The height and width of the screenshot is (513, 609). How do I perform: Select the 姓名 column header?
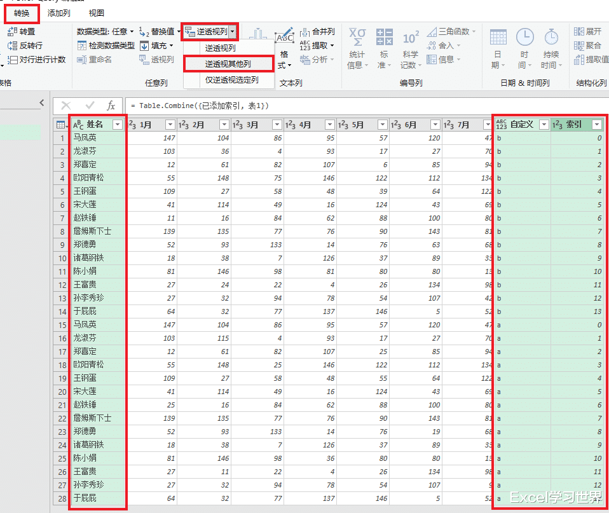pos(98,125)
